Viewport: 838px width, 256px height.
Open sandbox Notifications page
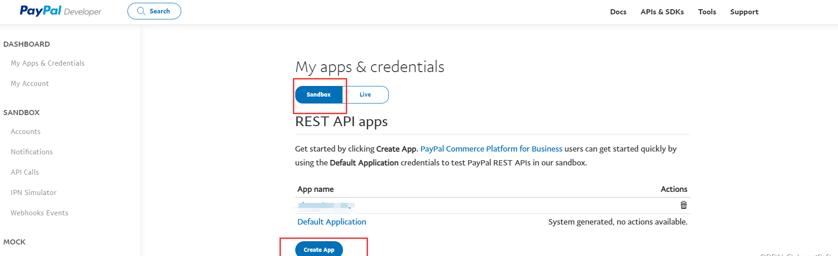[x=32, y=152]
